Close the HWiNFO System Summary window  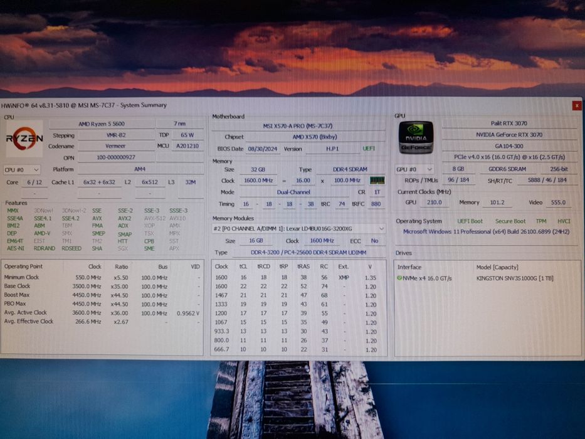tap(577, 105)
